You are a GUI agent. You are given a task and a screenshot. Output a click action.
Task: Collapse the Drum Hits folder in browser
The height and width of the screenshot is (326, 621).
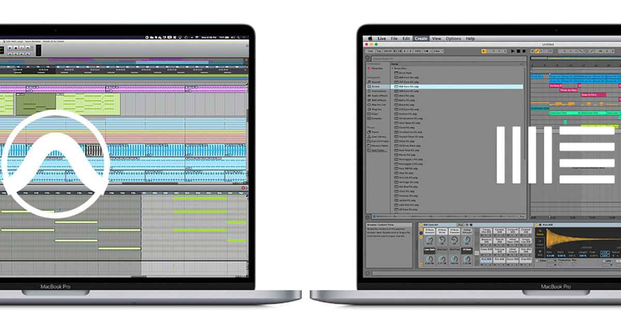coord(393,68)
